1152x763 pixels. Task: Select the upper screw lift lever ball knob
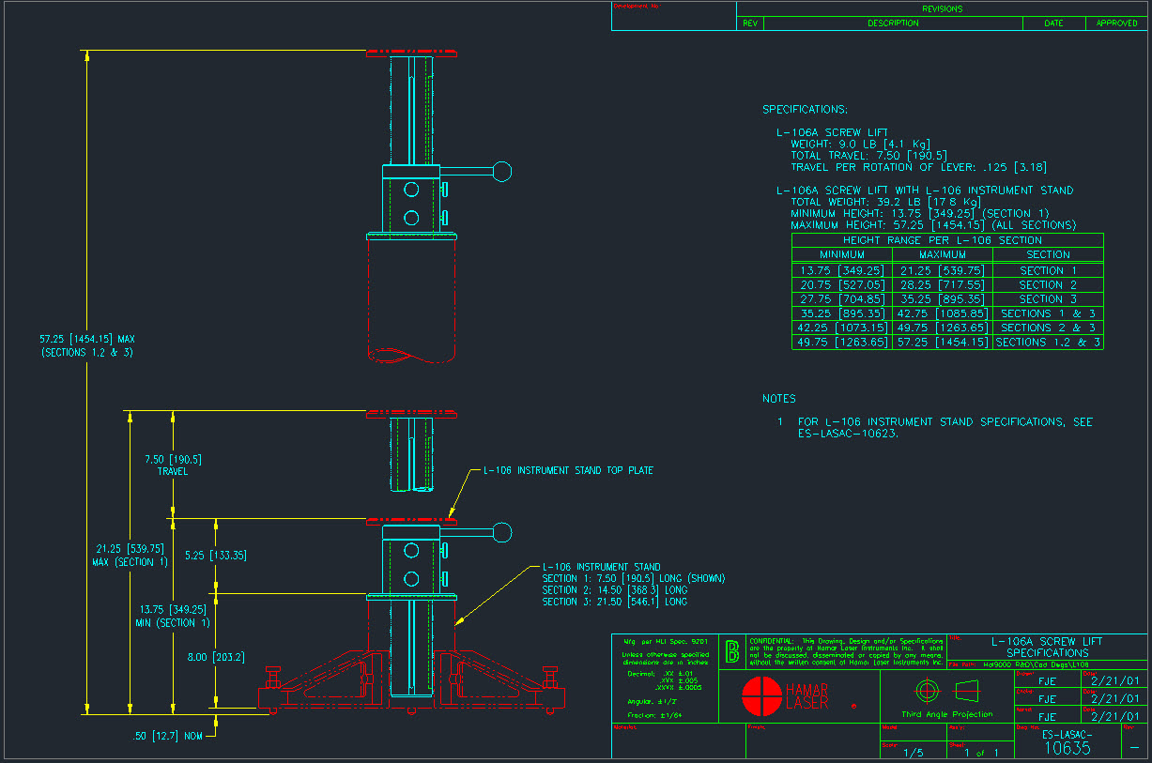coord(502,171)
